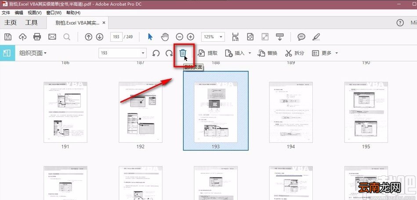The width and height of the screenshot is (417, 200).
Task: Select the thumbnail directly below page 192
Action: (141, 183)
